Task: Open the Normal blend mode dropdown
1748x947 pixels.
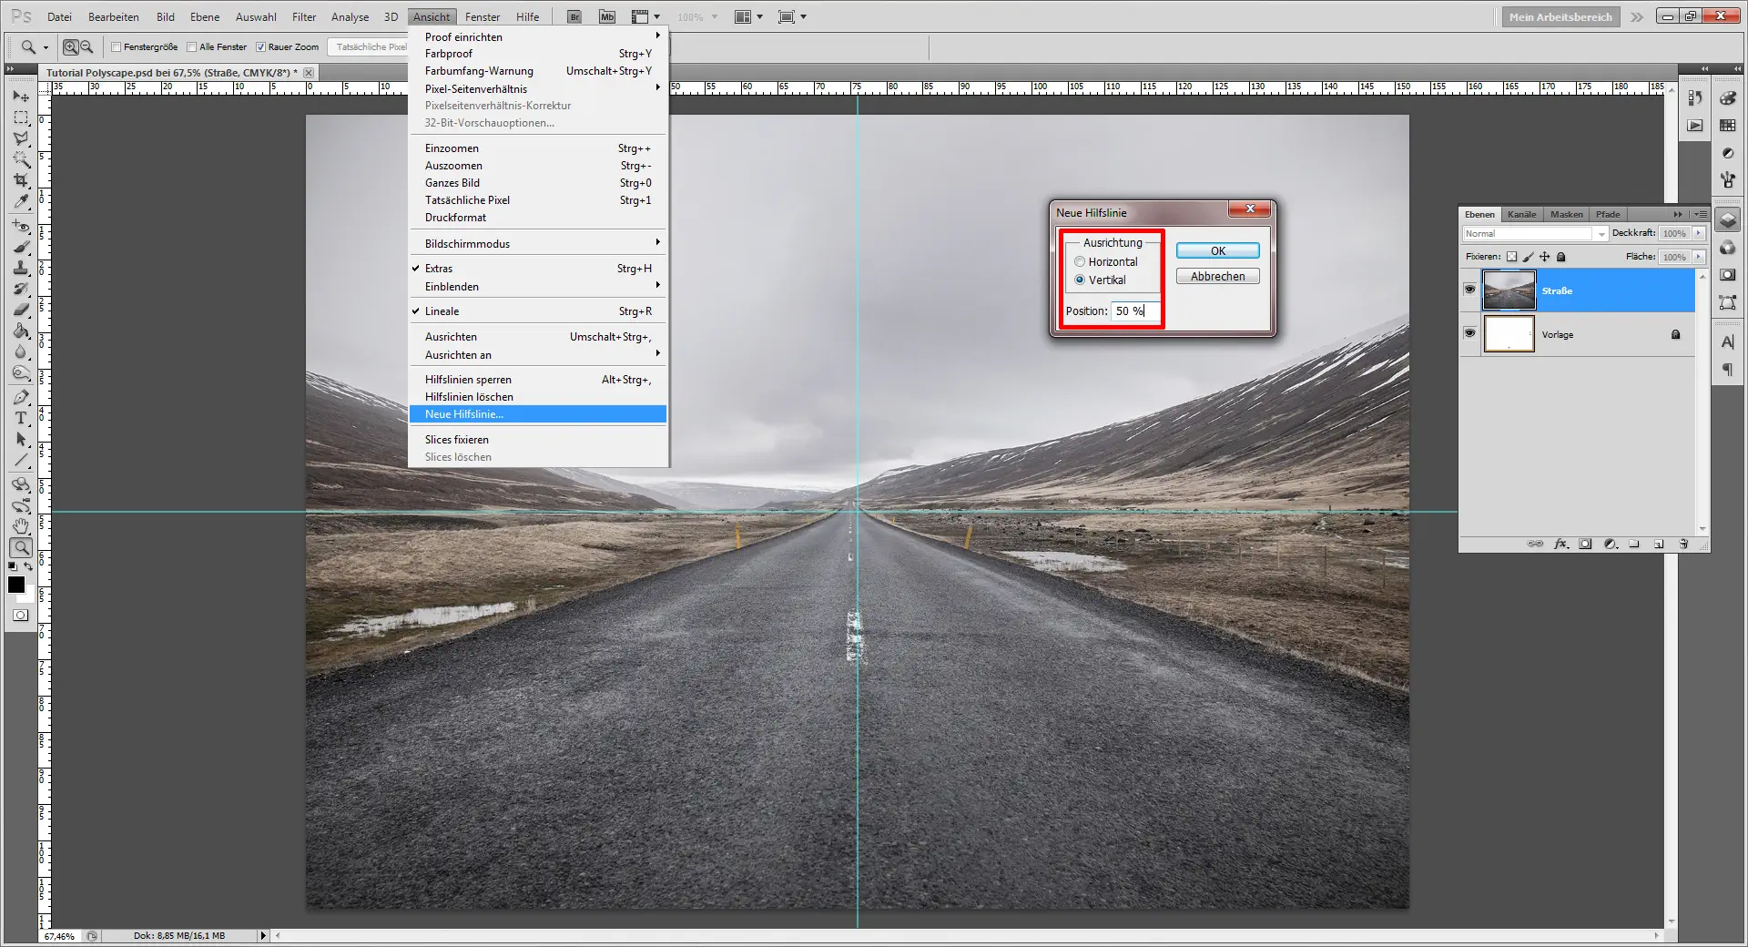Action: coord(1601,234)
